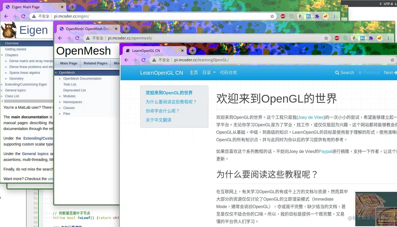Open 主页 in the LearnOpenGL navbar

click(x=194, y=72)
